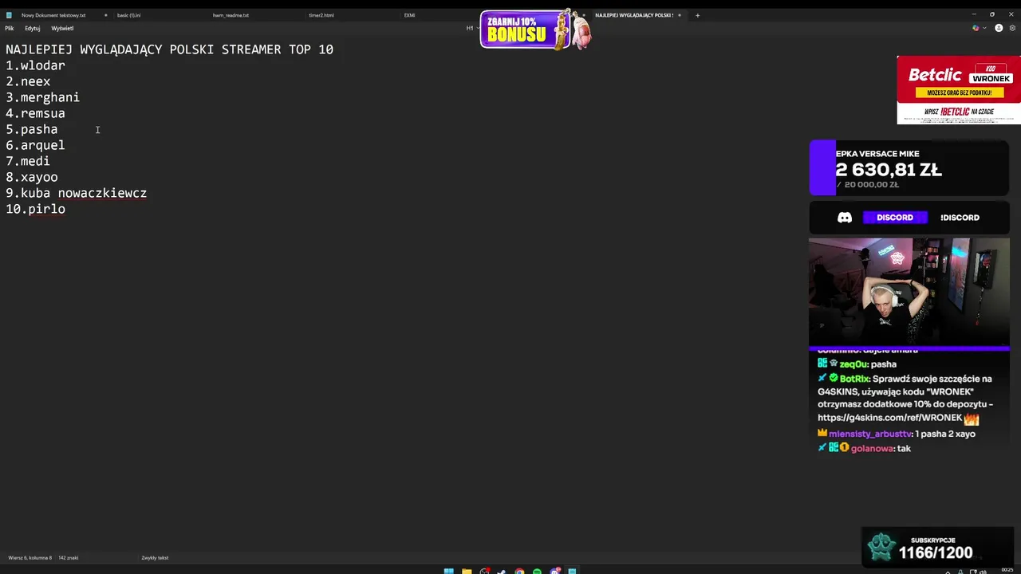1021x574 pixels.
Task: Open File Explorer from the taskbar
Action: pyautogui.click(x=467, y=571)
